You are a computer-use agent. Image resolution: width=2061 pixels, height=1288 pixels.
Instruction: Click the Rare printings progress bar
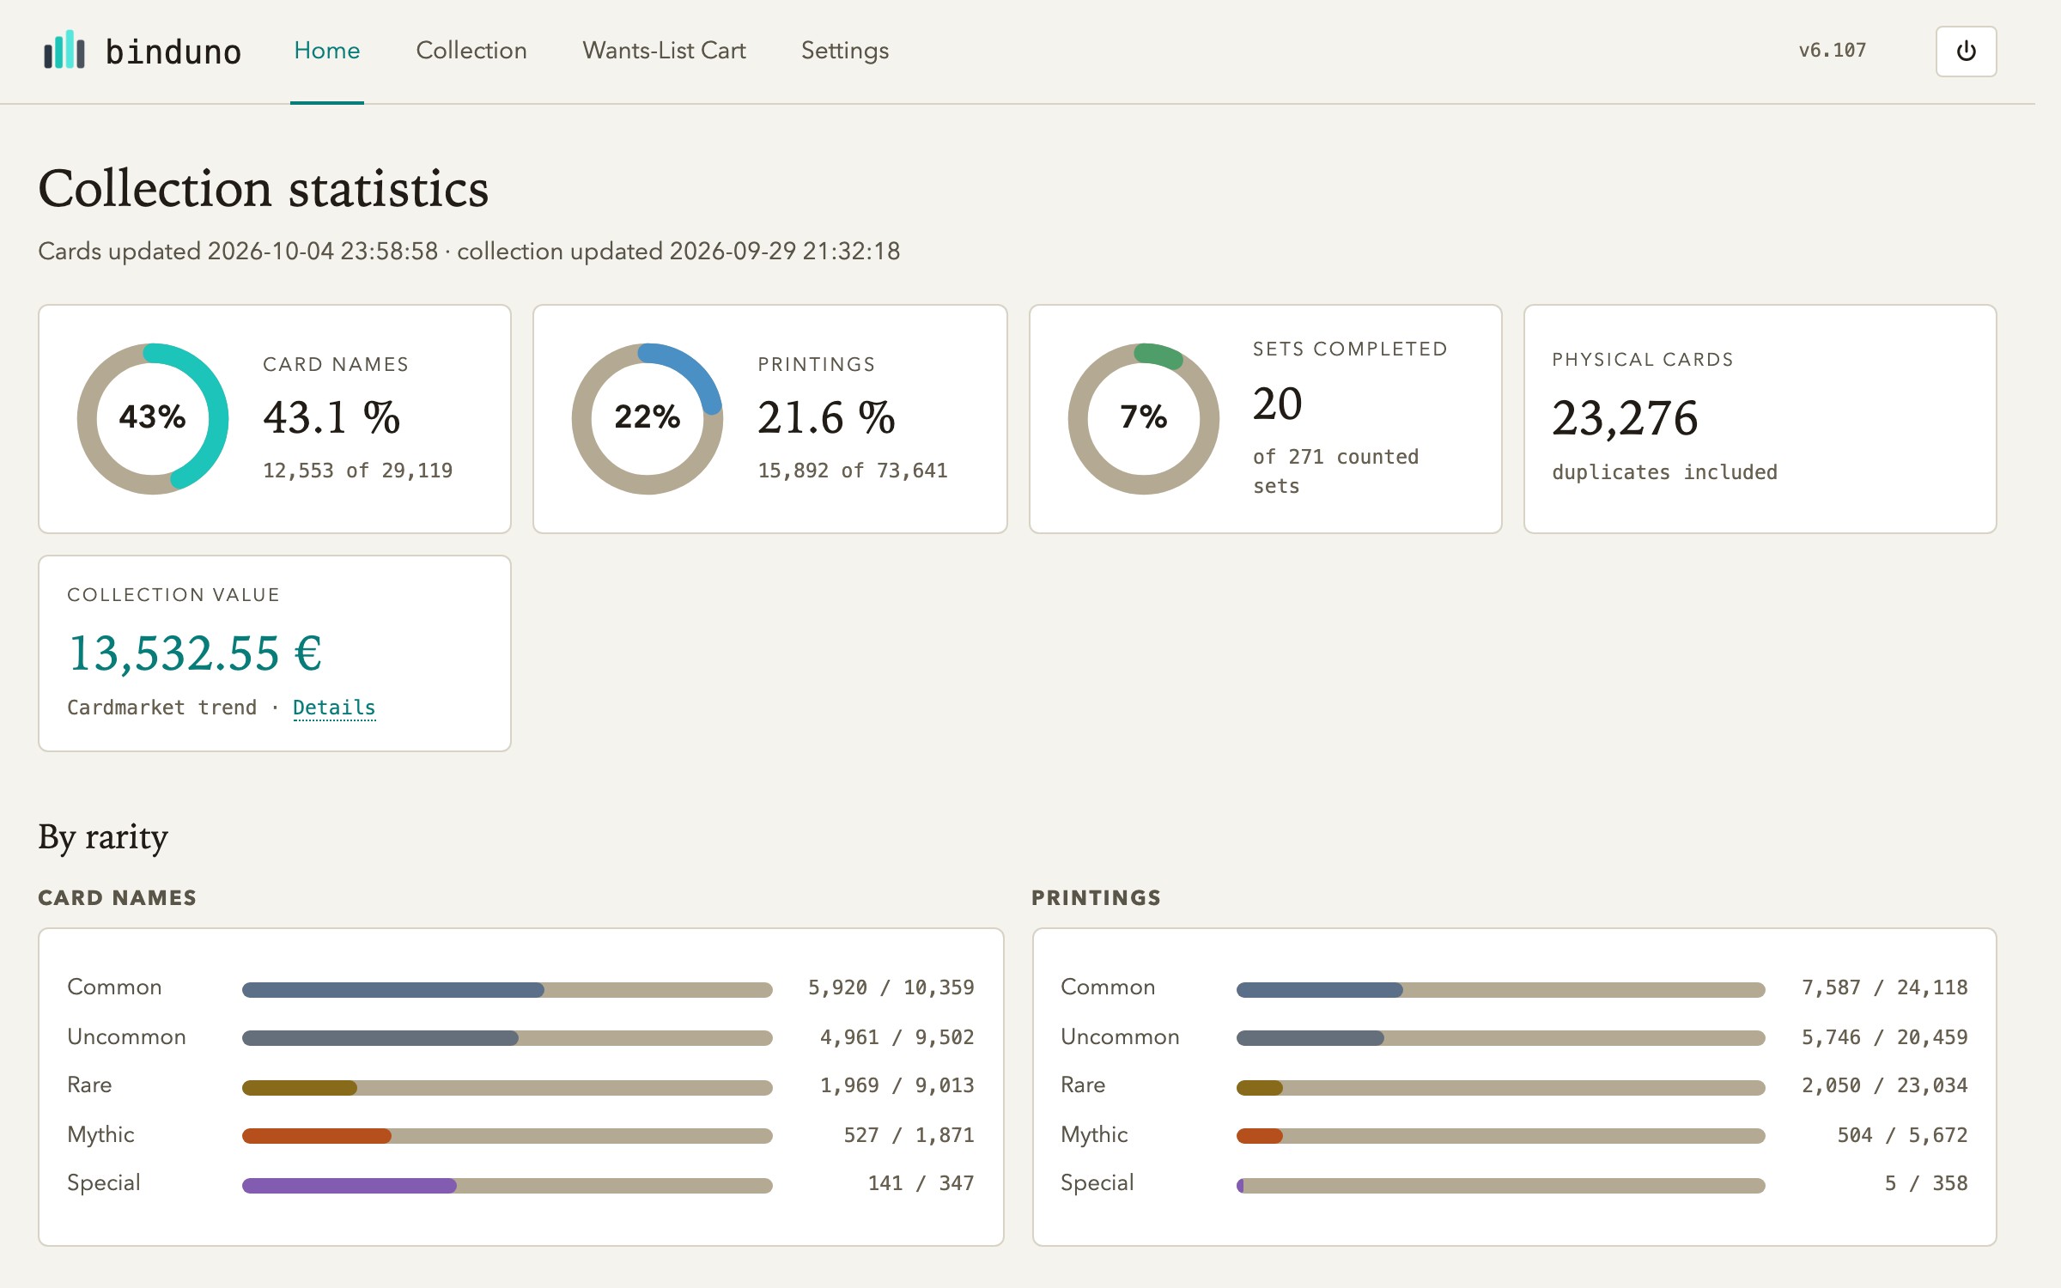point(1500,1087)
